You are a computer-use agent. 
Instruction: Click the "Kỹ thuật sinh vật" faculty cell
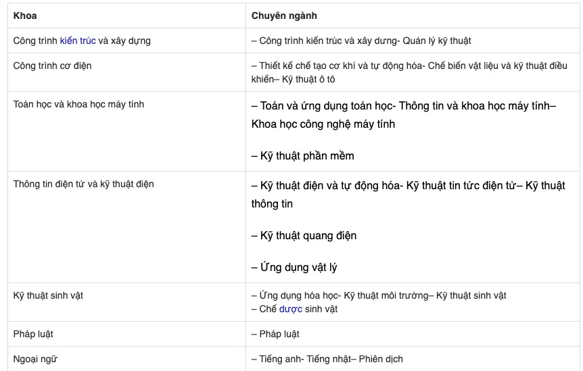pyautogui.click(x=48, y=295)
